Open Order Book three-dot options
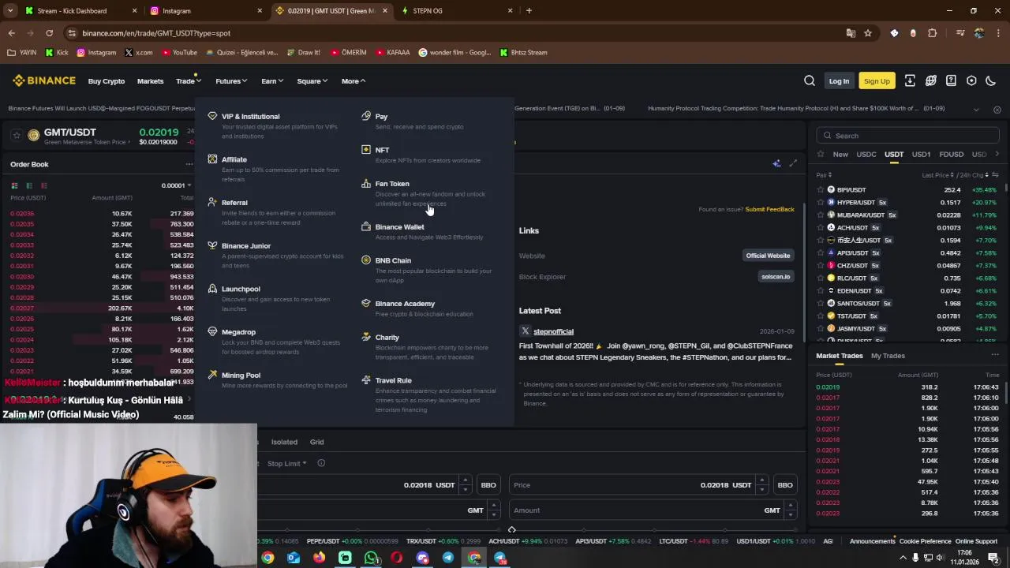 pyautogui.click(x=189, y=164)
